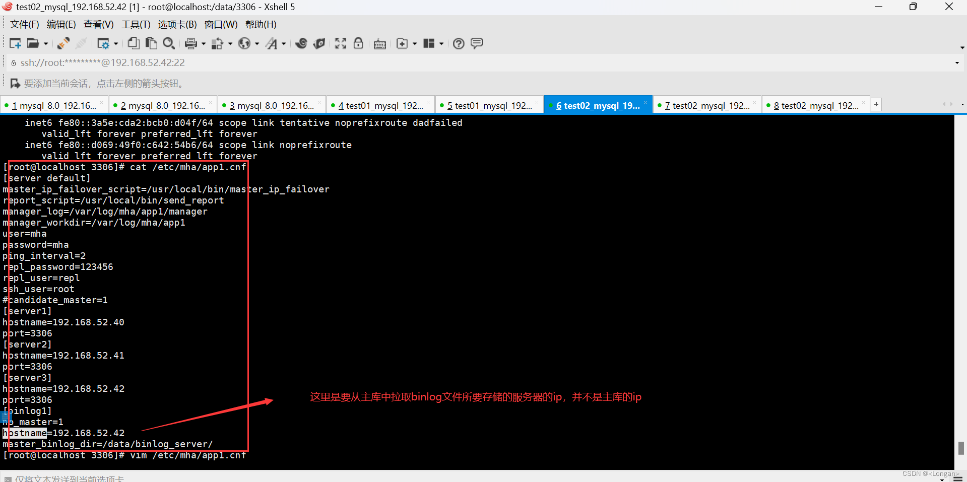Expand the Open session dropdown arrow
Image resolution: width=967 pixels, height=482 pixels.
45,43
